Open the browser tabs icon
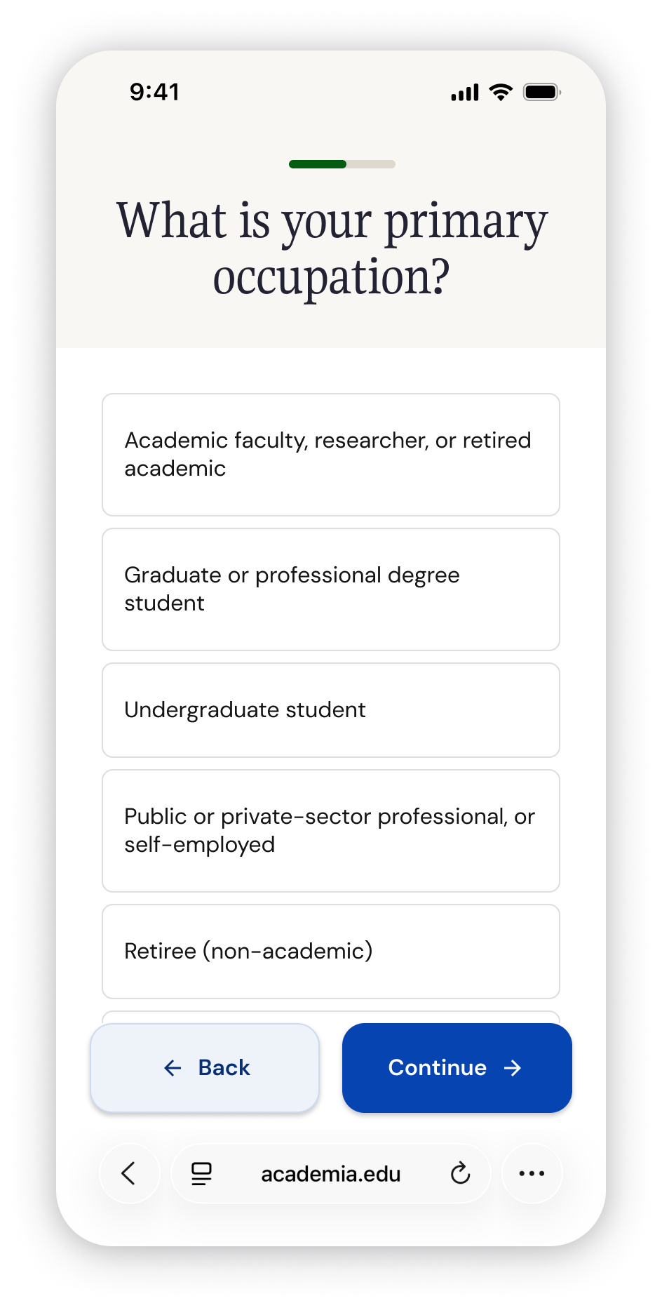The height and width of the screenshot is (1308, 662). 201,1173
